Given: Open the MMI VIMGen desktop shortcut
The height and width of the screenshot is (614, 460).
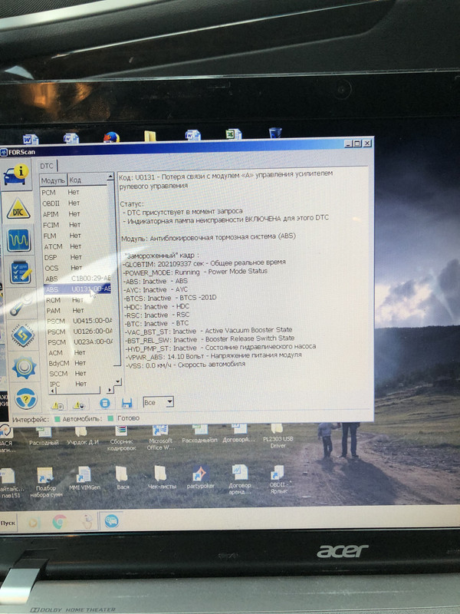Looking at the screenshot, I should tap(84, 478).
